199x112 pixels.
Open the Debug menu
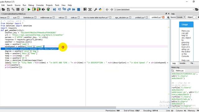31,5
